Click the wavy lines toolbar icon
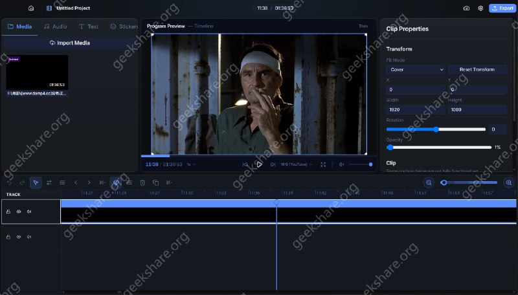The width and height of the screenshot is (518, 295). click(x=62, y=182)
